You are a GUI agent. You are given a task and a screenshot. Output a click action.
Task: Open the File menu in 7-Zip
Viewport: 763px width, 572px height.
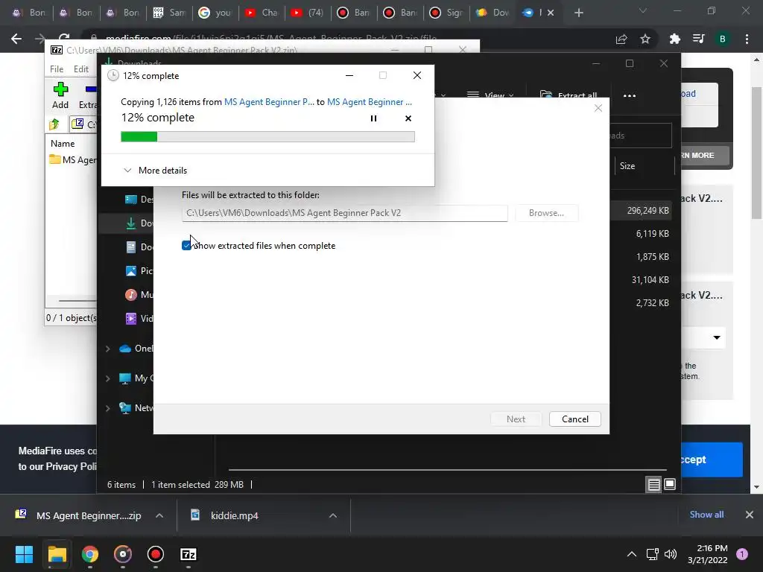pyautogui.click(x=57, y=69)
